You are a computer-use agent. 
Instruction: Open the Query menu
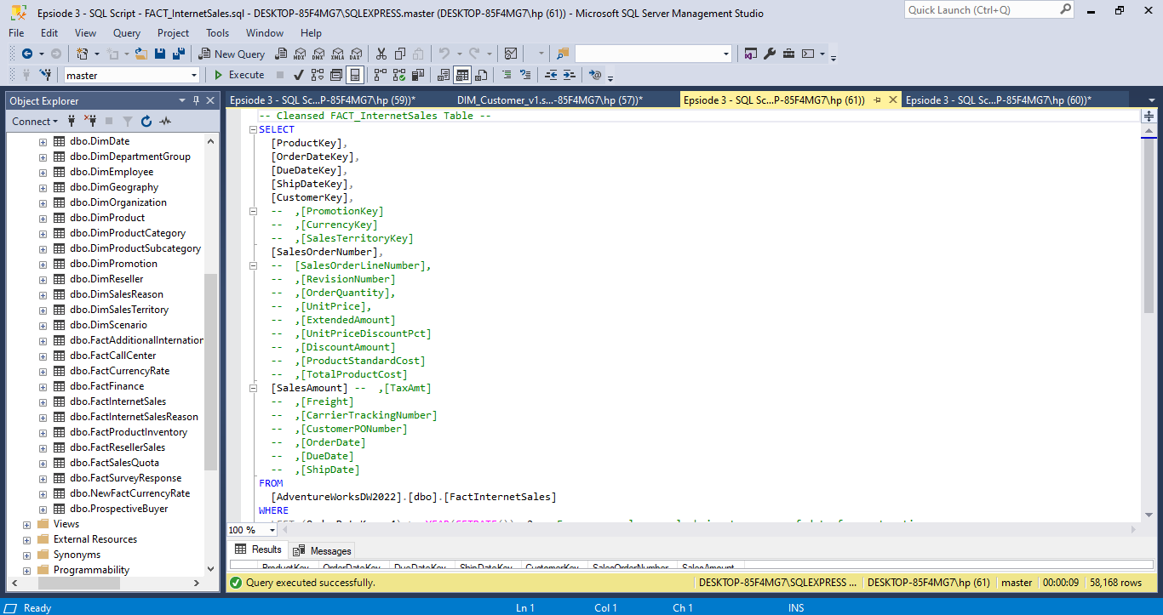coord(127,33)
